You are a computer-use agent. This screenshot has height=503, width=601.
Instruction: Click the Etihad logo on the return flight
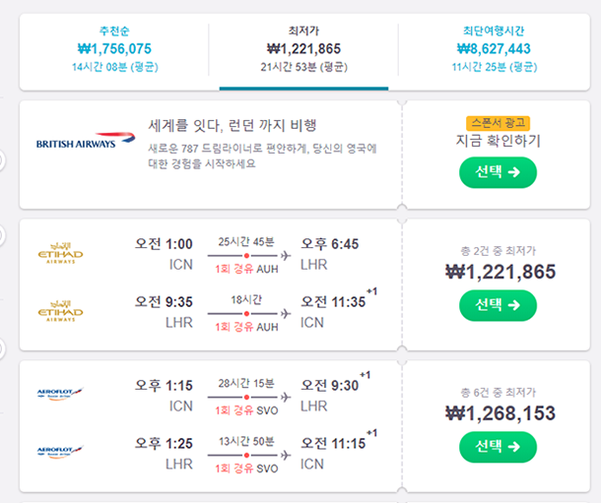[60, 311]
